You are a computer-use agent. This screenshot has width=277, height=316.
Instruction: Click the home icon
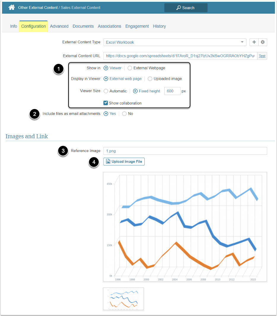coord(12,7)
